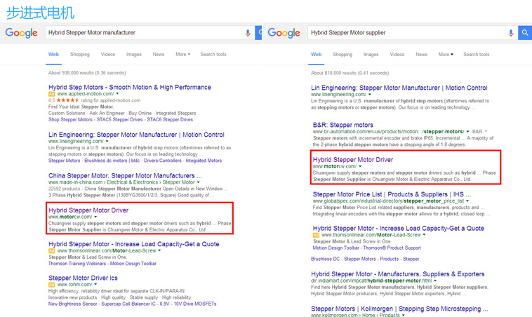The image size is (532, 317).
Task: Expand the More menu on right results page
Action: coord(446,54)
